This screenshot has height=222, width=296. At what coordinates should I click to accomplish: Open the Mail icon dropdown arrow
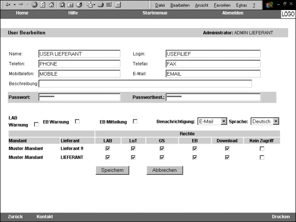pos(94,5)
